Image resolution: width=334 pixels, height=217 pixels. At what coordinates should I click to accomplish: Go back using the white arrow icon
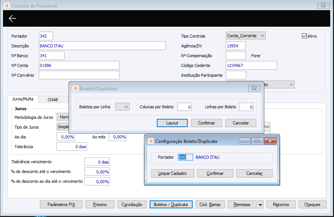(x=12, y=18)
